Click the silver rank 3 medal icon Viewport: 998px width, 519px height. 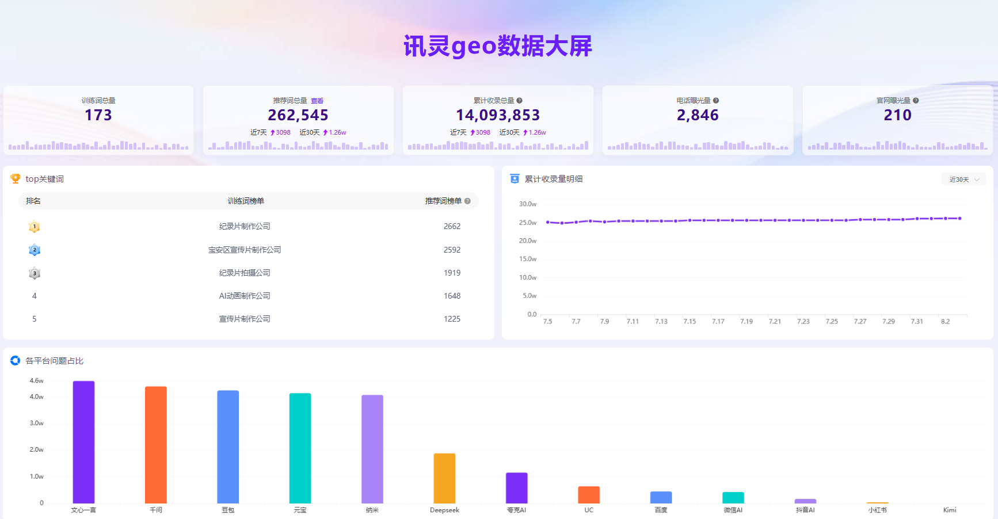(35, 273)
